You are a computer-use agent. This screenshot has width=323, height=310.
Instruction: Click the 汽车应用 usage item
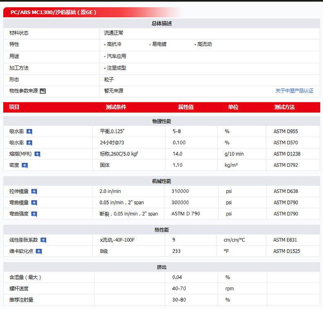point(117,56)
